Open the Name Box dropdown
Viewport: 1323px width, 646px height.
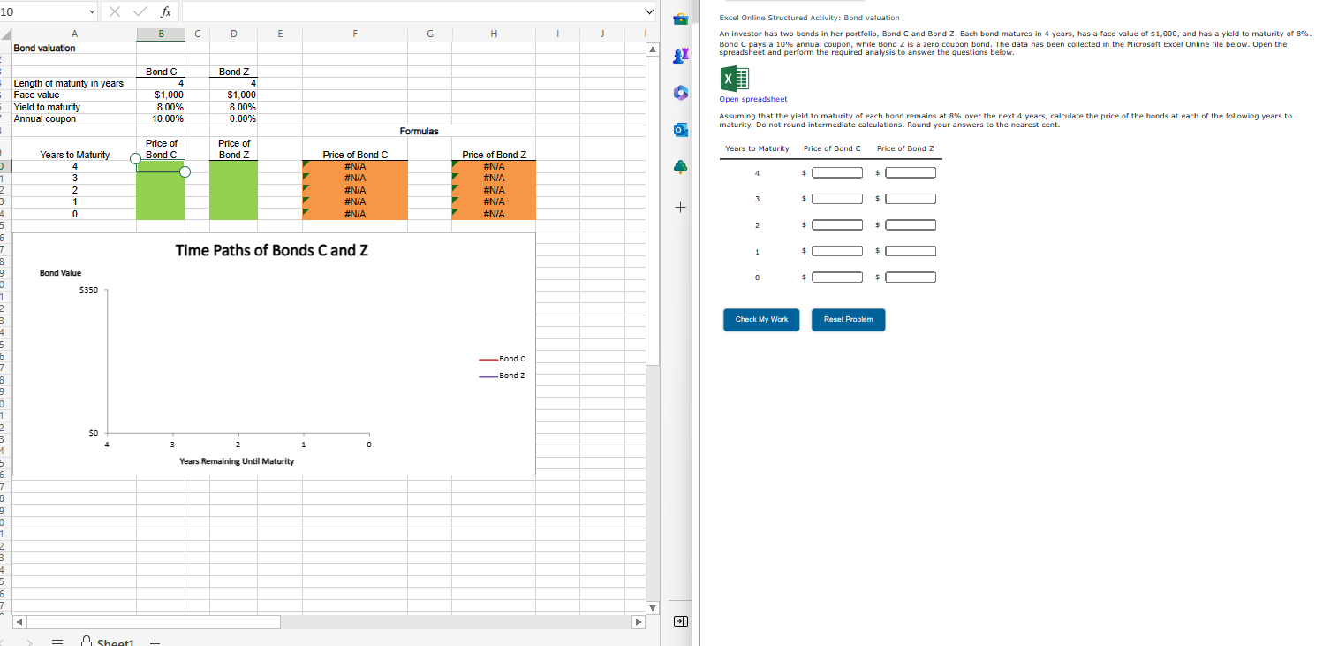(x=91, y=12)
